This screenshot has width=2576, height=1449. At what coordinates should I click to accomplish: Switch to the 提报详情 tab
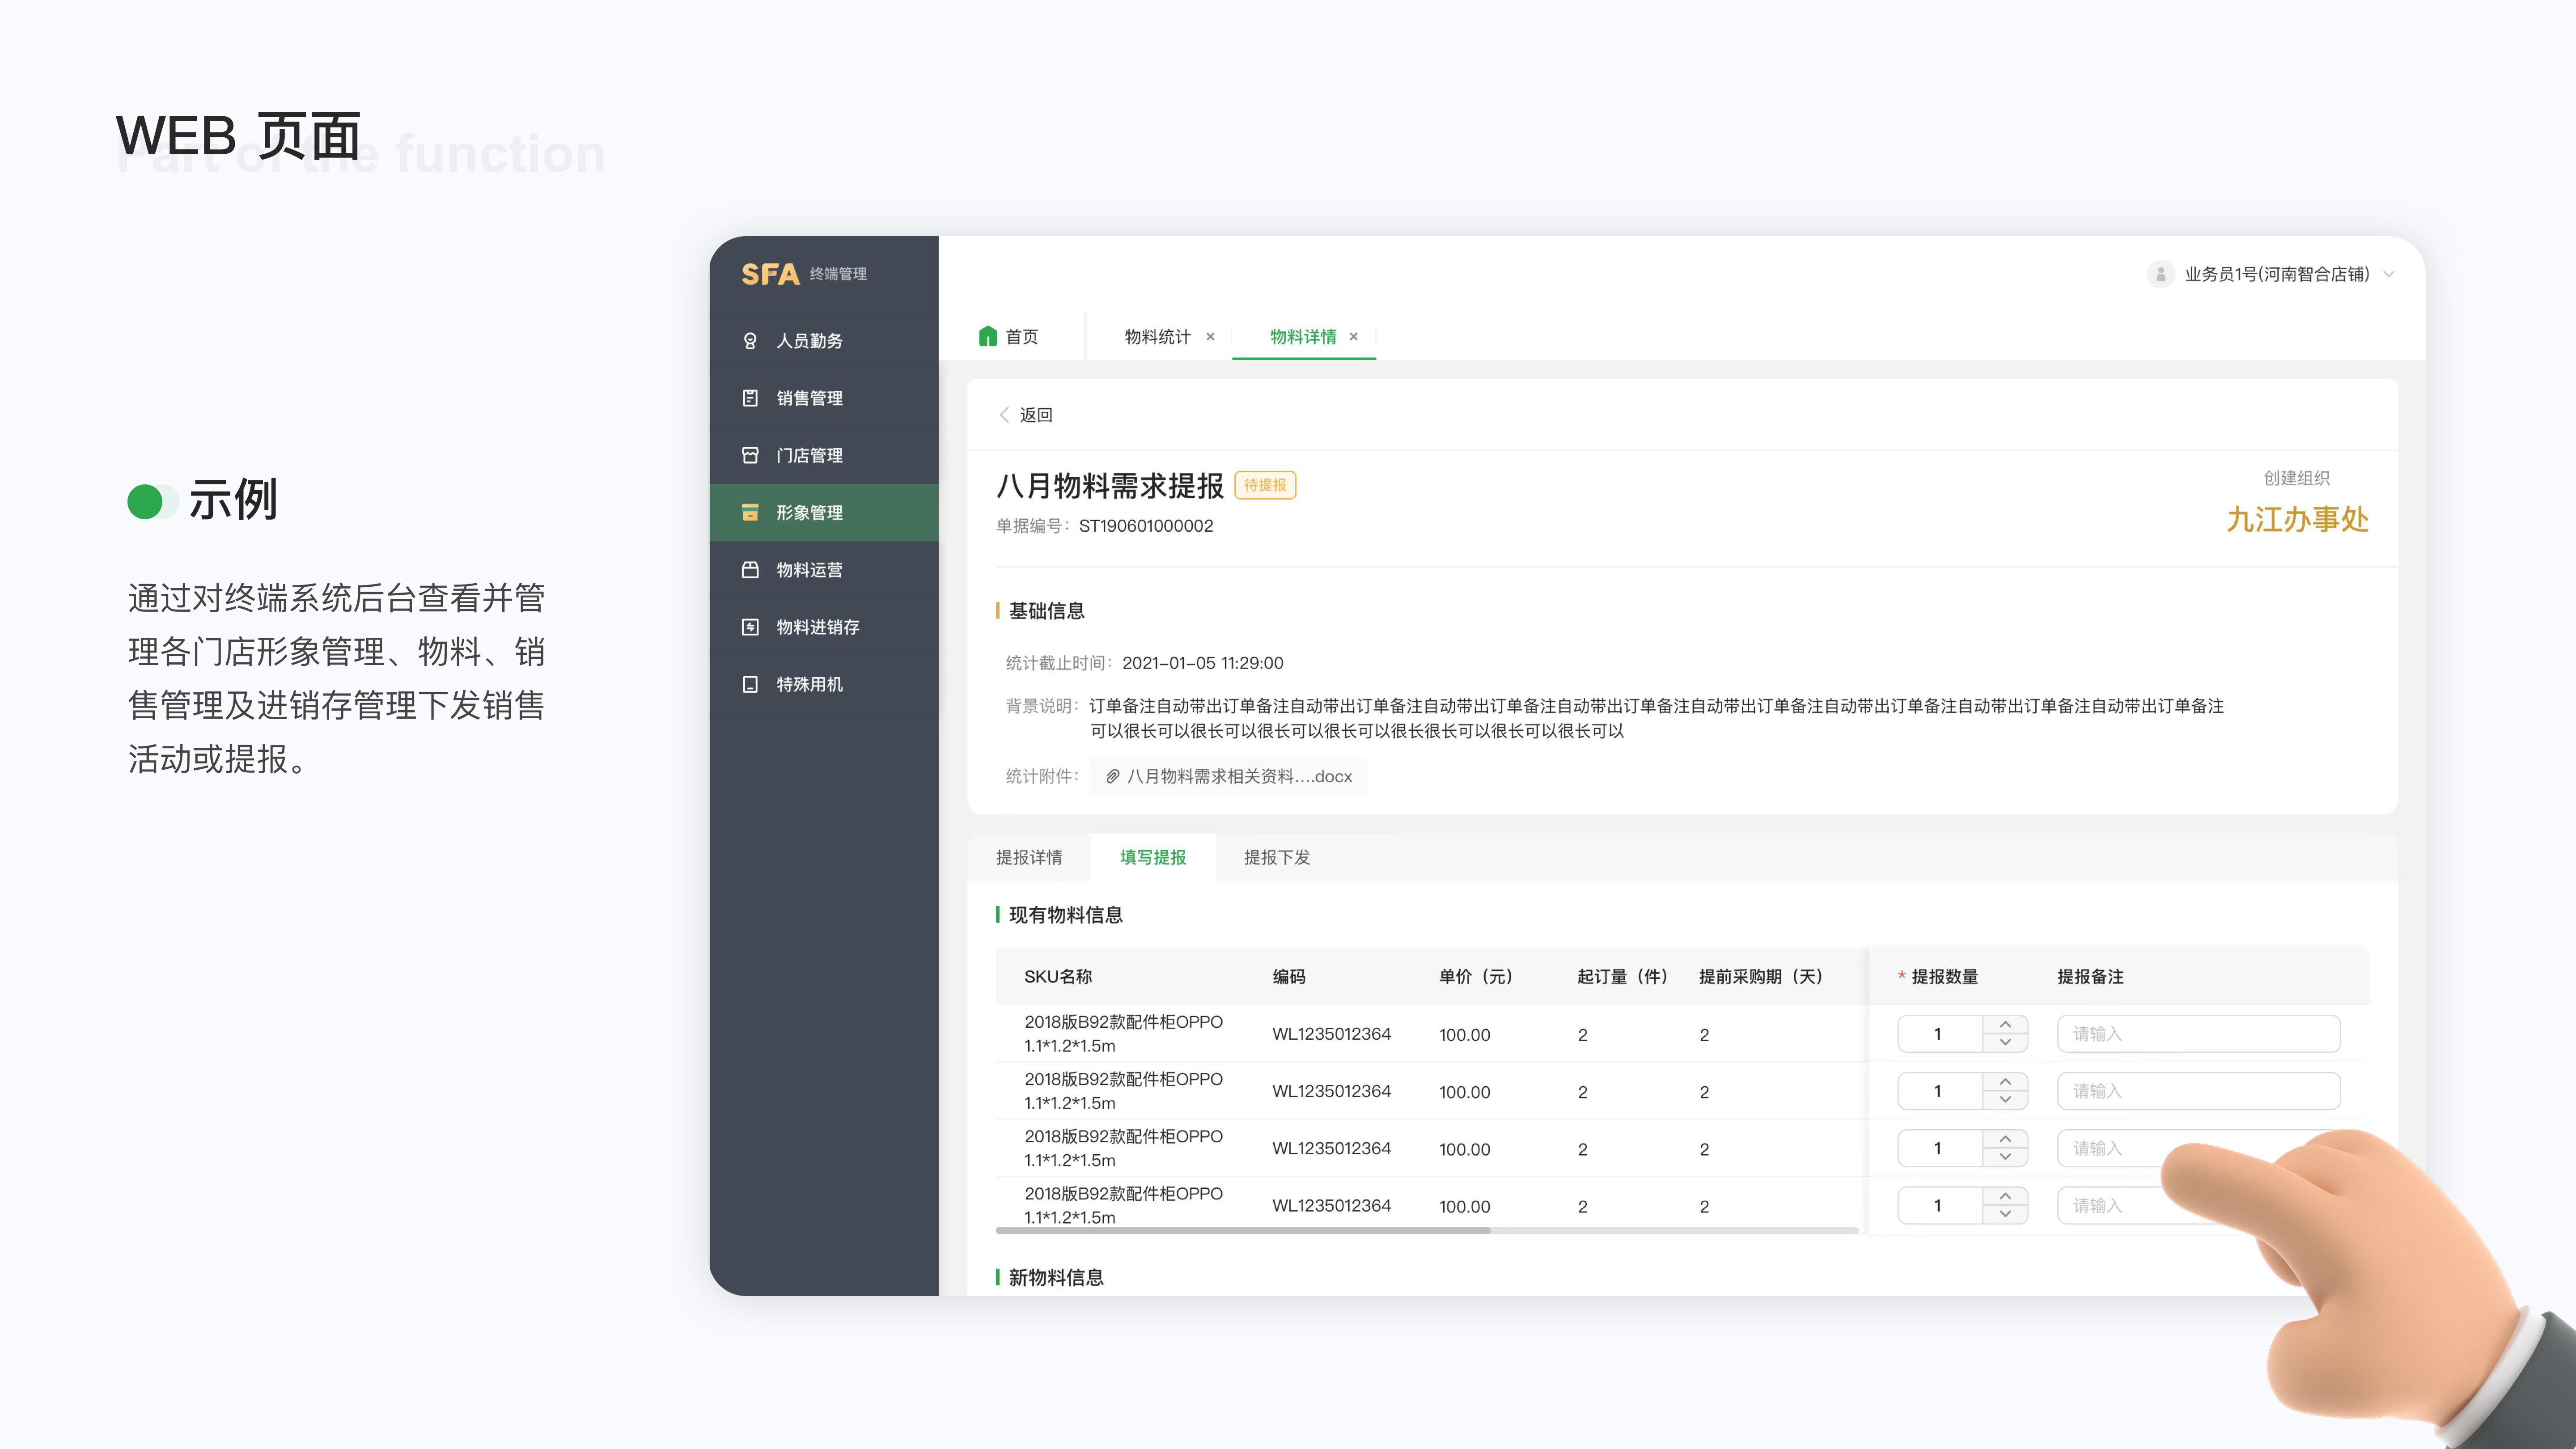tap(1029, 857)
